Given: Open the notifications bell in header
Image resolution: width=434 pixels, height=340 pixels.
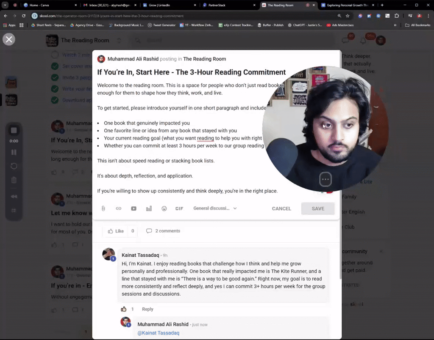Looking at the screenshot, I should [x=363, y=41].
